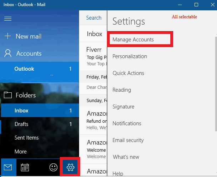Open Notifications settings
This screenshot has height=177, width=217.
coord(127,123)
